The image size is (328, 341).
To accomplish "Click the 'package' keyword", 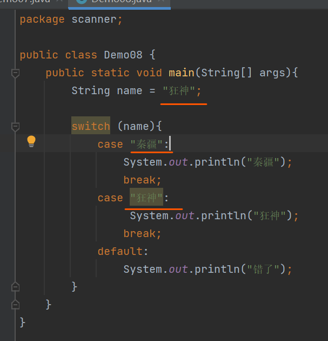I will (x=42, y=20).
